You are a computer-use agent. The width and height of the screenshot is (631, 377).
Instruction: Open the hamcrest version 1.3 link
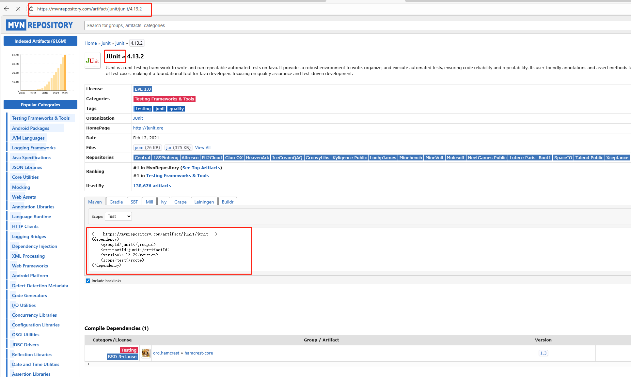tap(543, 353)
